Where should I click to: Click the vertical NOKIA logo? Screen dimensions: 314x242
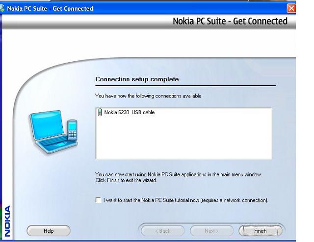tap(7, 221)
